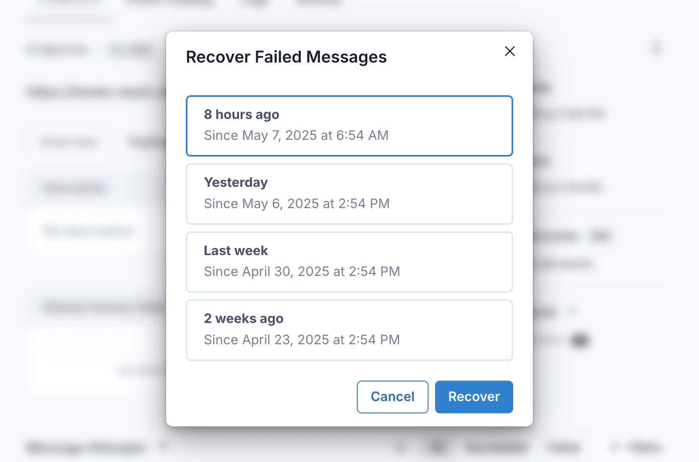Screen dimensions: 699x462
Task: Reselect the currently highlighted time option
Action: 349,126
